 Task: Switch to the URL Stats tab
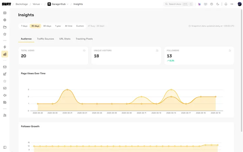tap(65, 39)
